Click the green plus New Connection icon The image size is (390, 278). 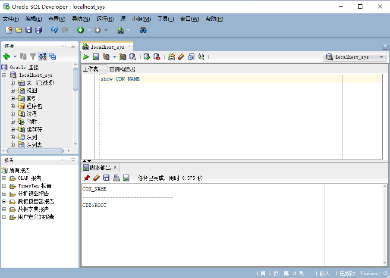point(6,56)
